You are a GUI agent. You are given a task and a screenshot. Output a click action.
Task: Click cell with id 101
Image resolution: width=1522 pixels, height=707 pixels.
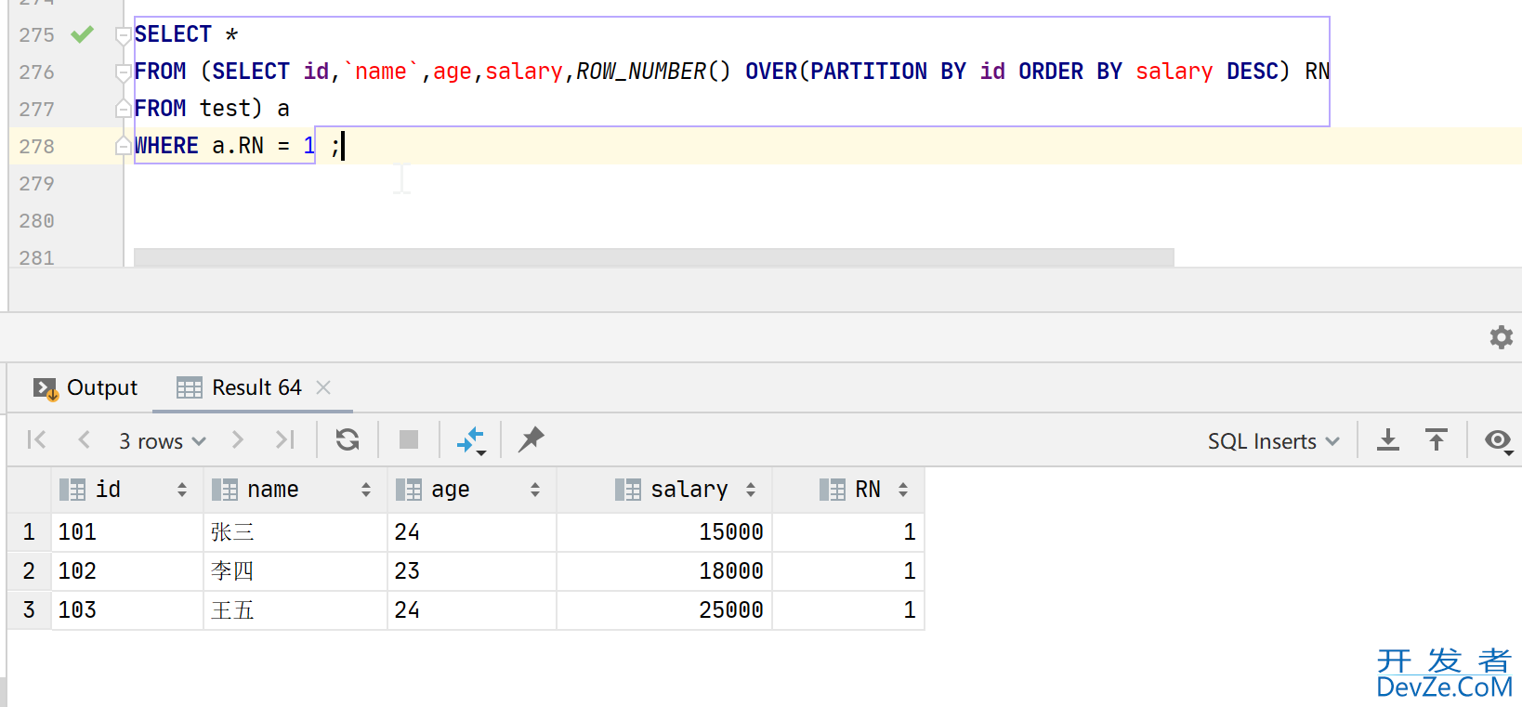[x=127, y=532]
